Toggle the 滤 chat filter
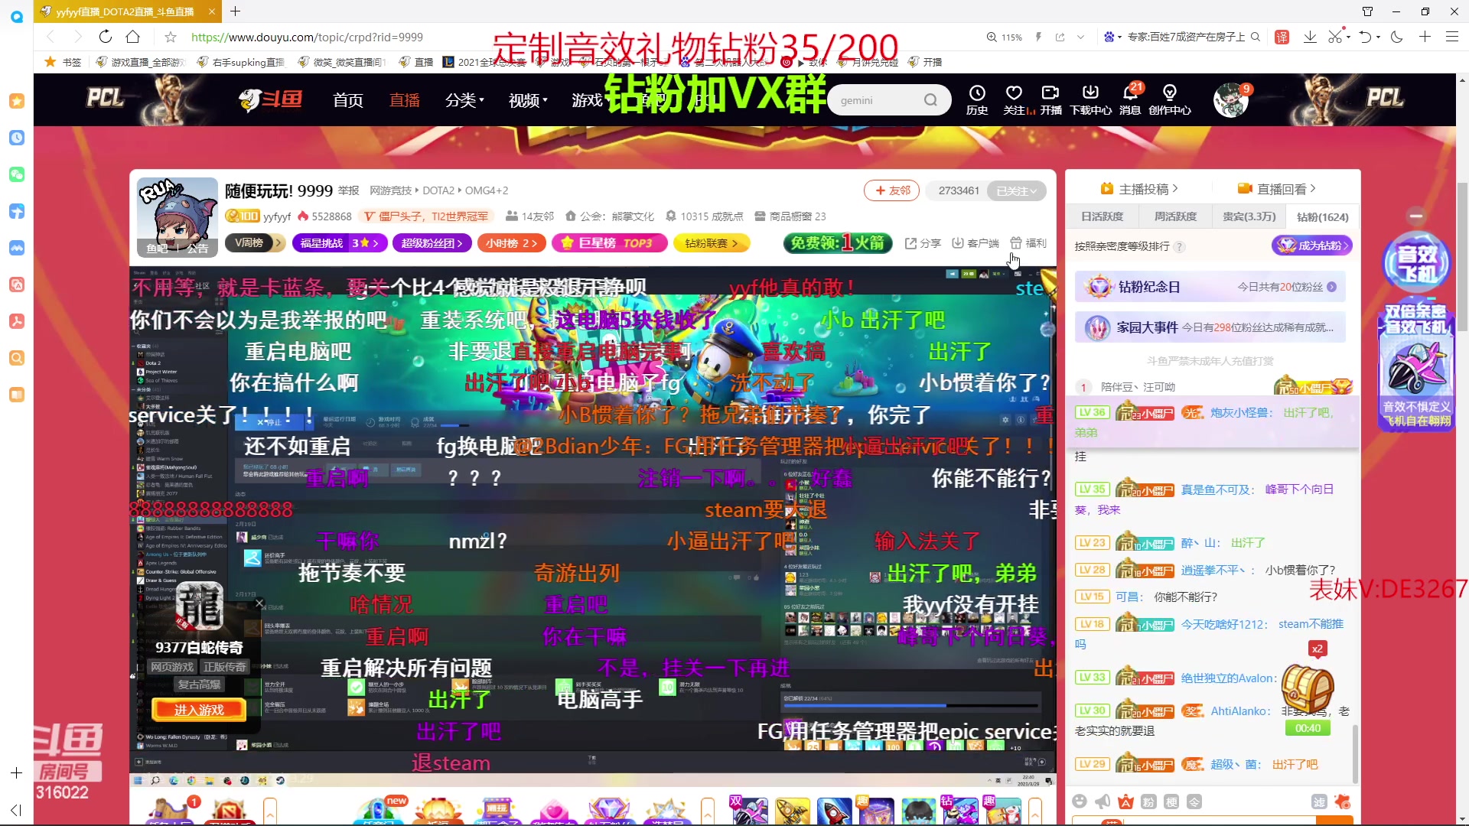1469x826 pixels. 1319,801
